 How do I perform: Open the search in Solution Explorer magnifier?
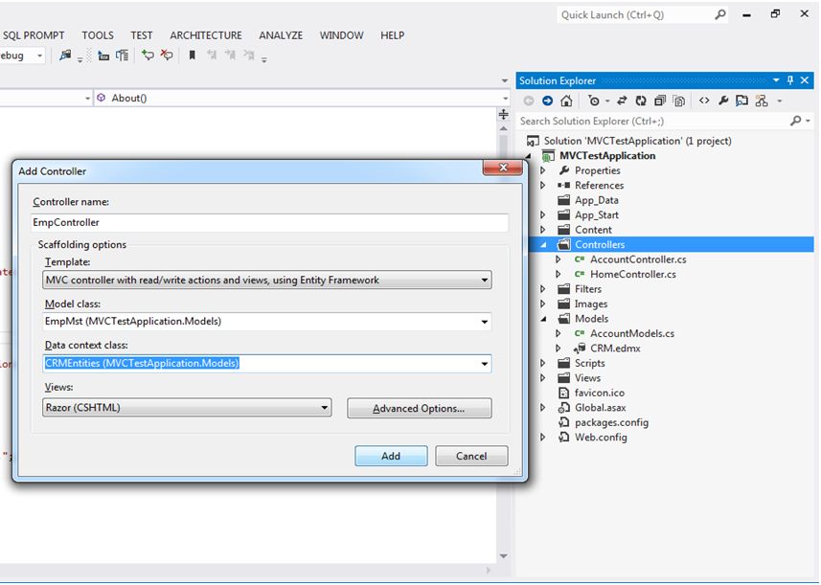point(796,121)
